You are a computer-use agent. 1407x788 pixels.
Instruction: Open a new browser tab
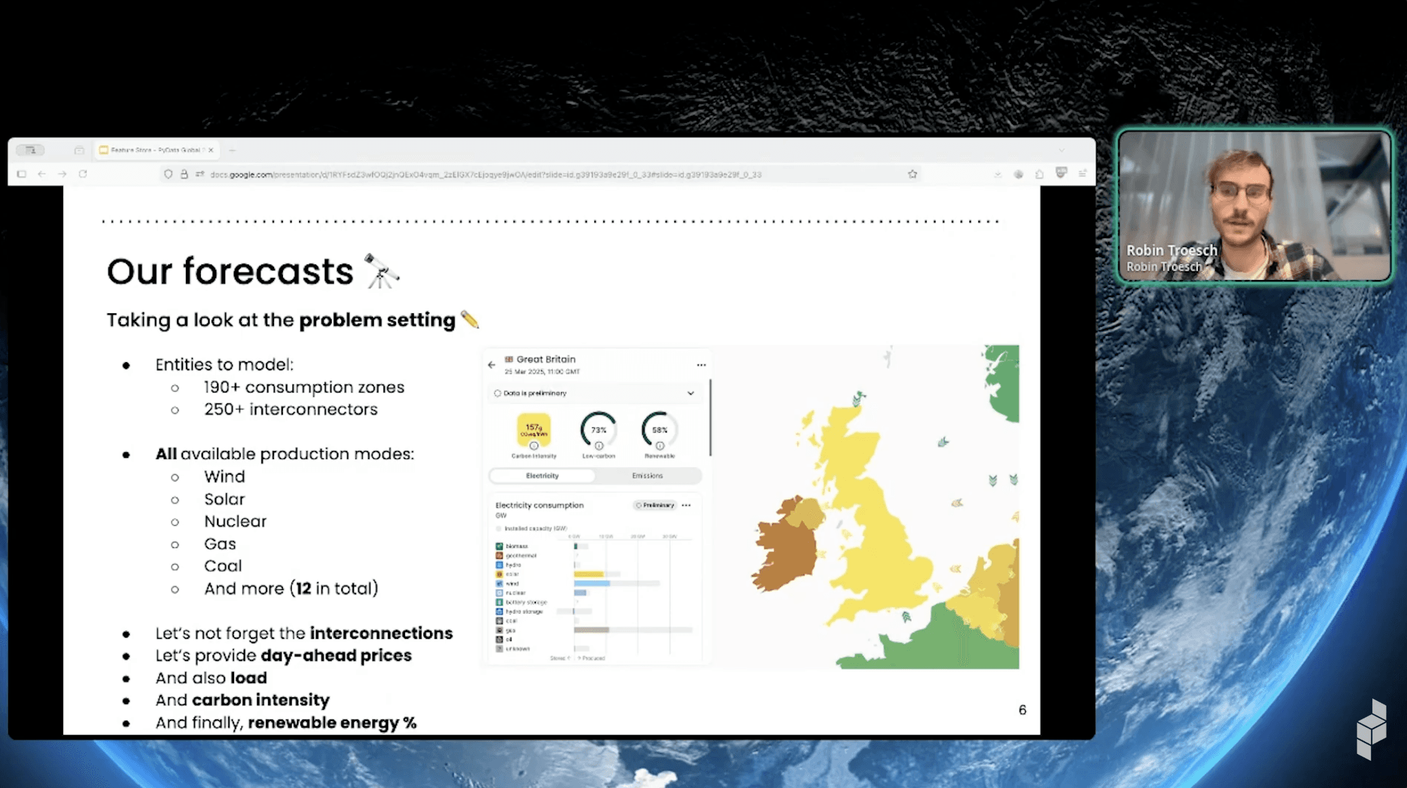(232, 150)
